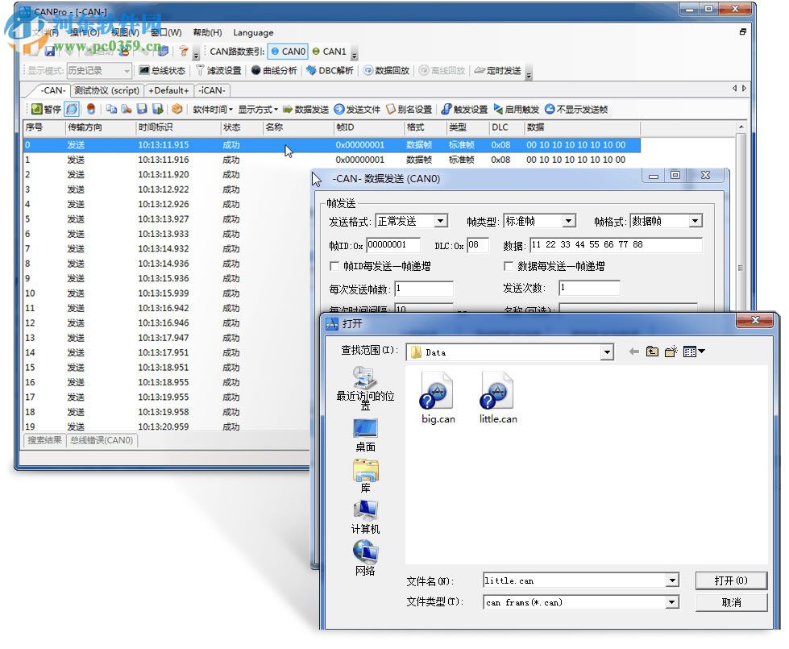Check the 帧ID每发送一帧递增 checkbox
Screen dimensions: 789x649
click(x=334, y=266)
